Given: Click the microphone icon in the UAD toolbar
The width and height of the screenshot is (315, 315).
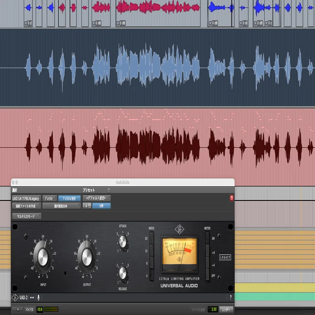Looking at the screenshot, I should point(38,298).
